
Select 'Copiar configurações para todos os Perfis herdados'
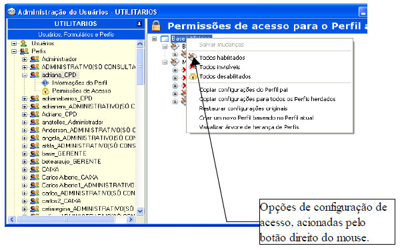click(267, 99)
